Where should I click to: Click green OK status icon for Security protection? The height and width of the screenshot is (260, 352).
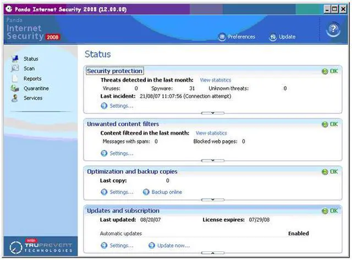click(x=325, y=71)
